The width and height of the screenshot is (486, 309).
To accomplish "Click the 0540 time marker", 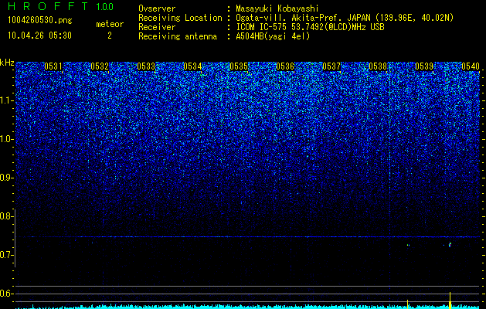I will tap(471, 66).
